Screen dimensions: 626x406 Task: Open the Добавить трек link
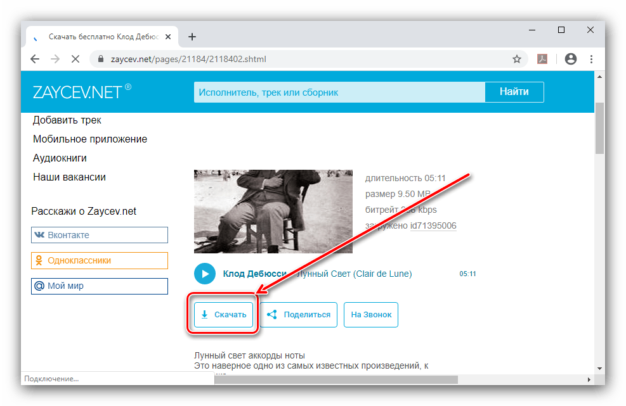67,120
